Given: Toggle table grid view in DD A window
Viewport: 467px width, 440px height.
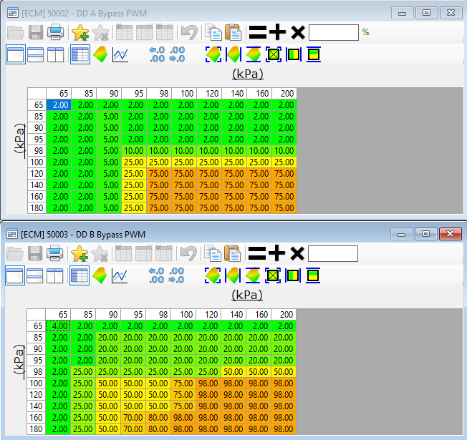Looking at the screenshot, I should pos(80,55).
